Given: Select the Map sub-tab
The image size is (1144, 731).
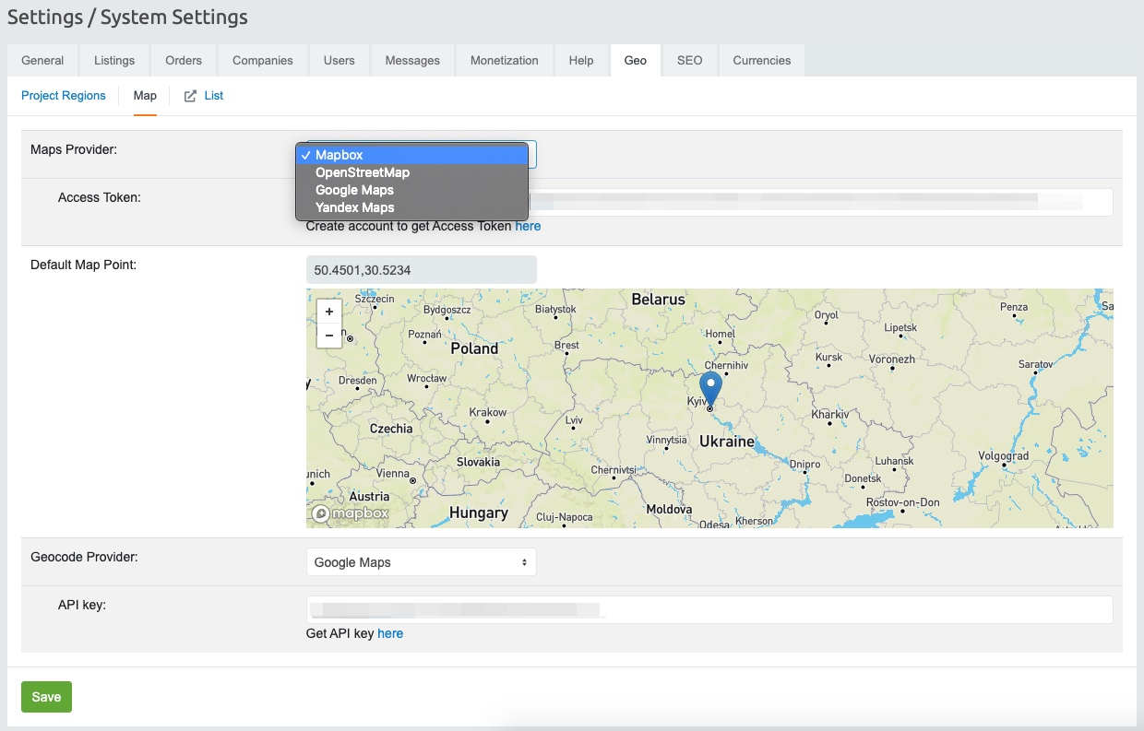Looking at the screenshot, I should 145,96.
